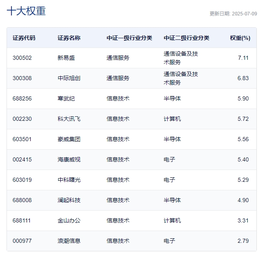Click security name 豪威集团
This screenshot has width=265, height=255.
click(x=69, y=139)
